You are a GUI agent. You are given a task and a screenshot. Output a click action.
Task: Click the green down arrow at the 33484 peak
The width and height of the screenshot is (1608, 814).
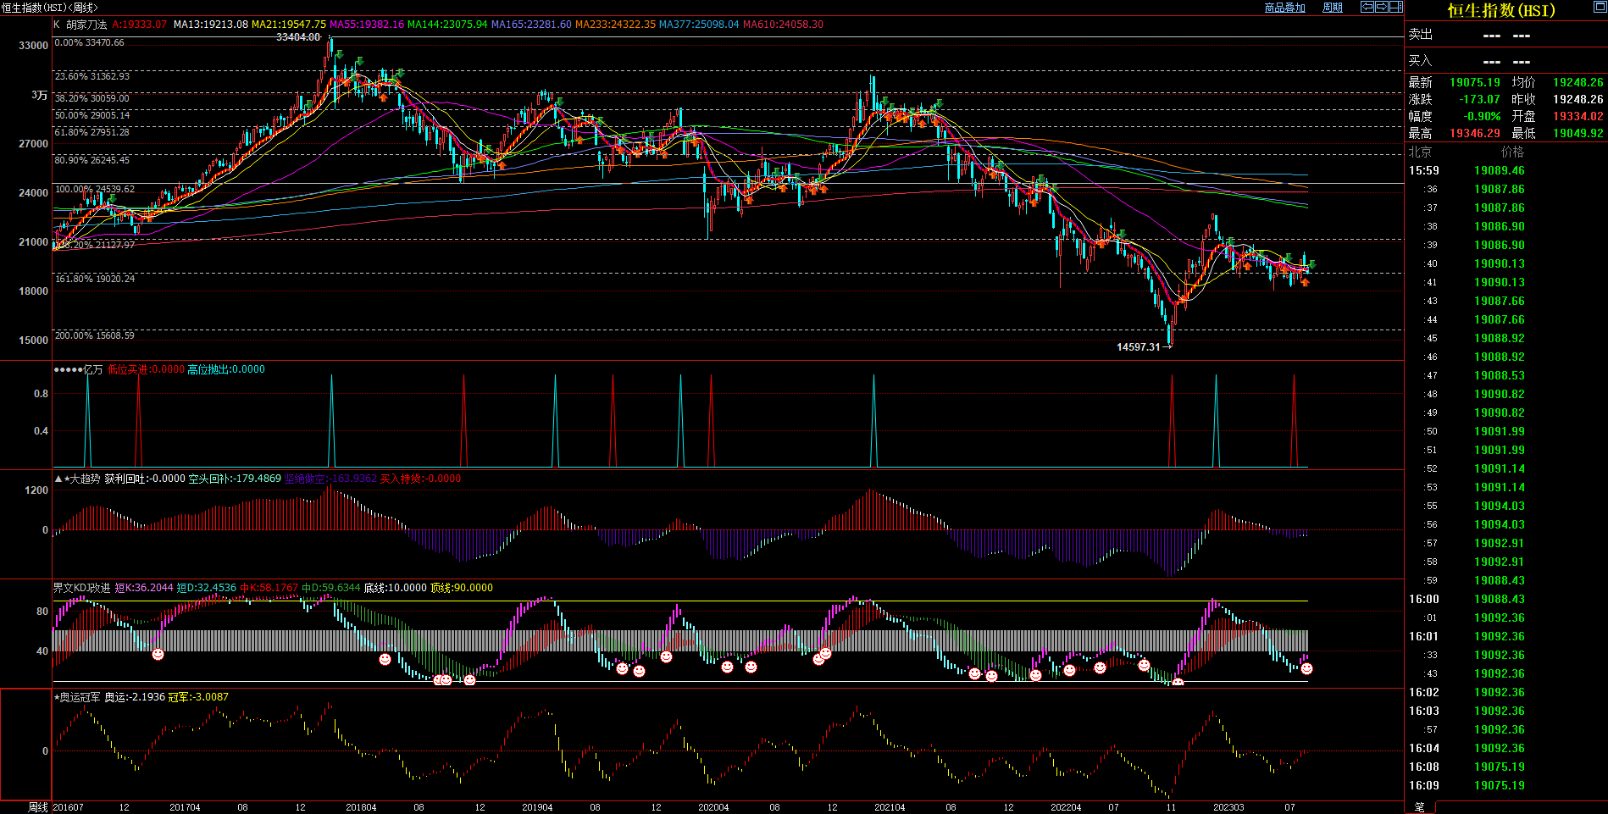[x=339, y=54]
